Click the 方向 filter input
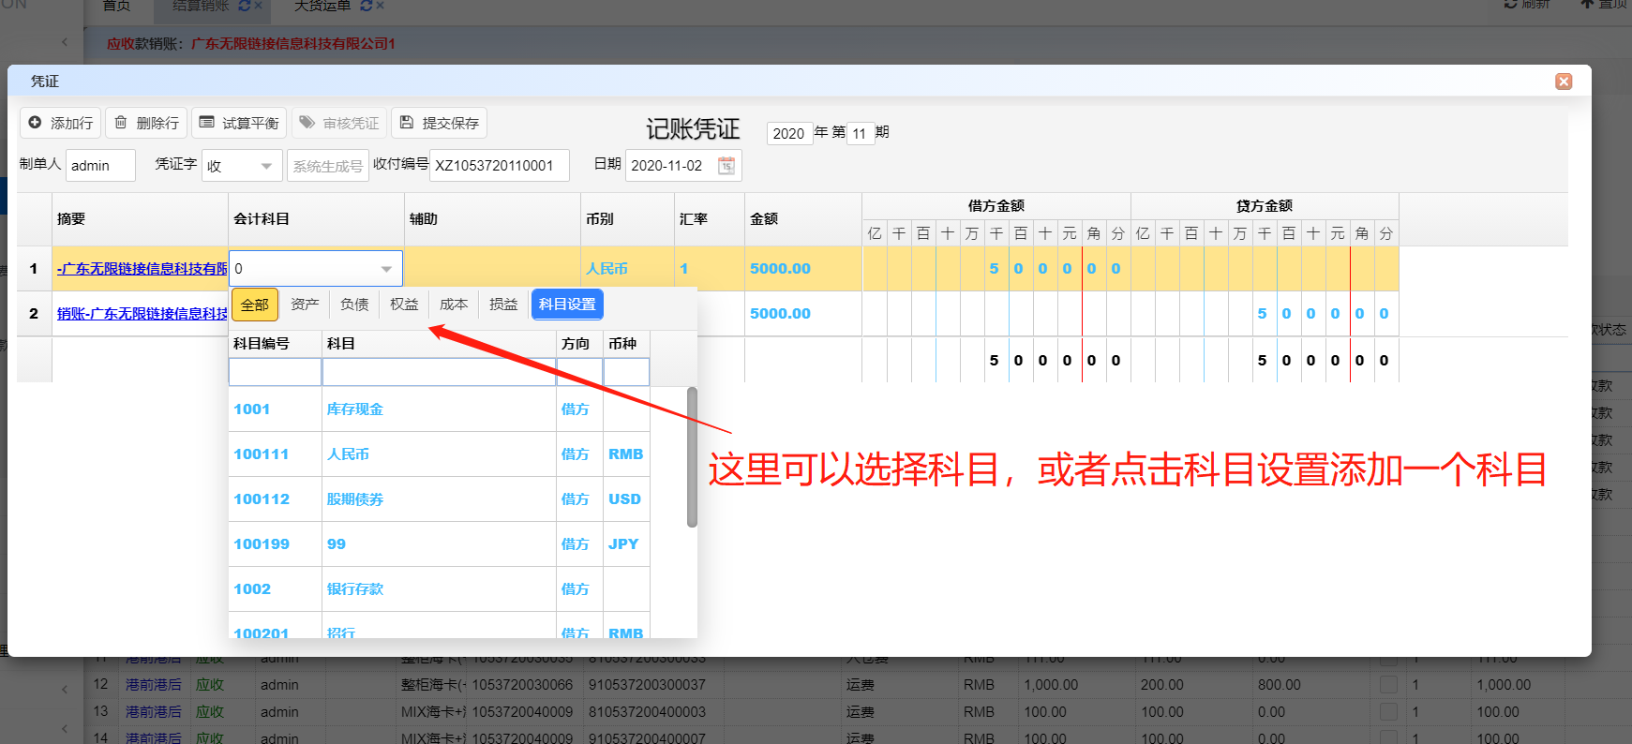This screenshot has height=744, width=1632. point(579,372)
